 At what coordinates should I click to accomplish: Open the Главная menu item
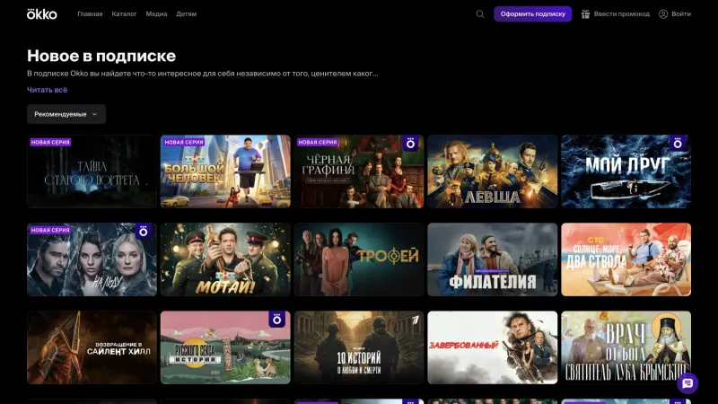pos(90,14)
